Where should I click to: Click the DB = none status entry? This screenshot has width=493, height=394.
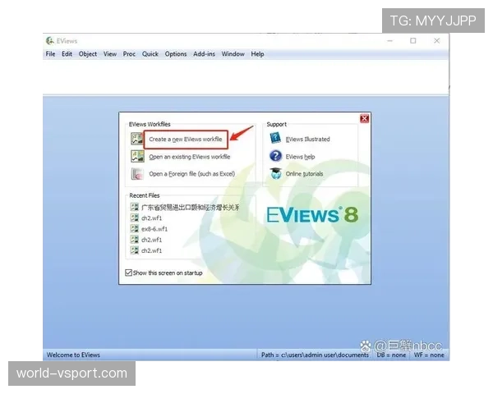pos(391,355)
